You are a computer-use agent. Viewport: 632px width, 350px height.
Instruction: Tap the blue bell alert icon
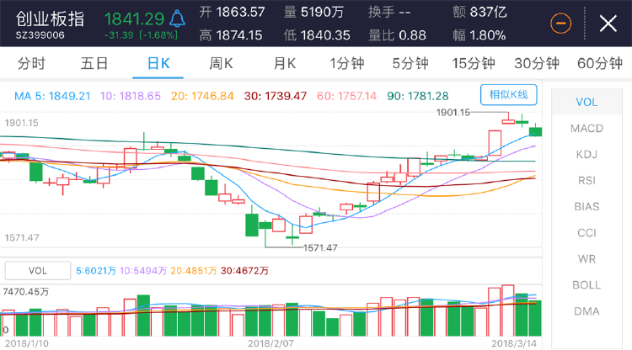click(x=177, y=19)
